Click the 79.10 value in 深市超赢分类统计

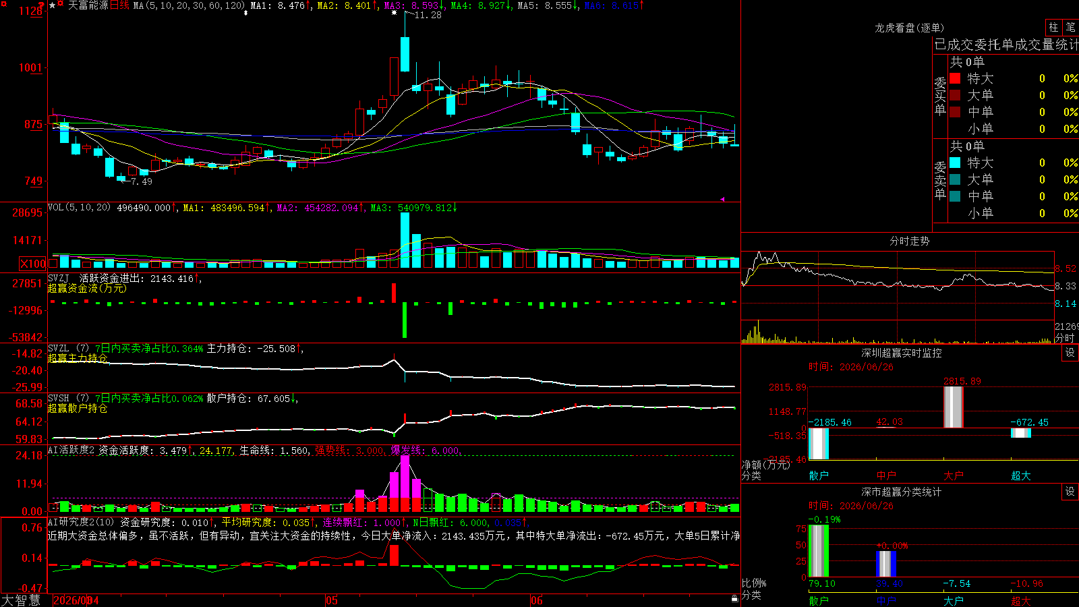[x=822, y=583]
